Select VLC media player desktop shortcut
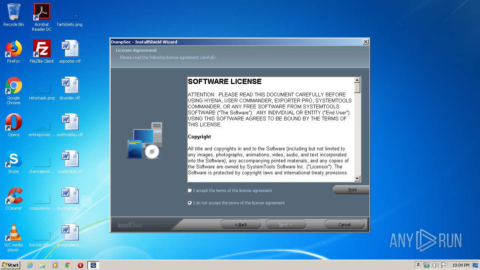The height and width of the screenshot is (270, 480). click(13, 238)
